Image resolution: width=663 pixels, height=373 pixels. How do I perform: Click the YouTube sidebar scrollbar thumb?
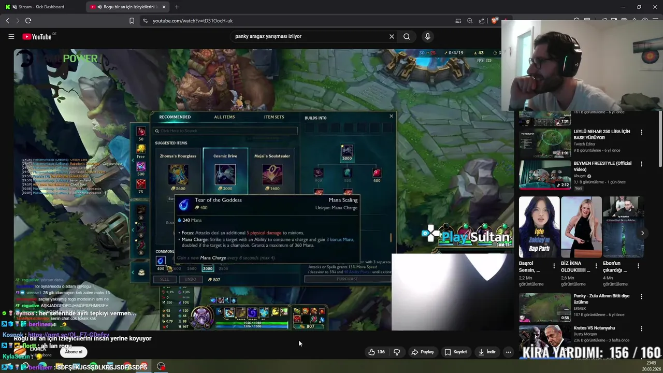click(660, 140)
